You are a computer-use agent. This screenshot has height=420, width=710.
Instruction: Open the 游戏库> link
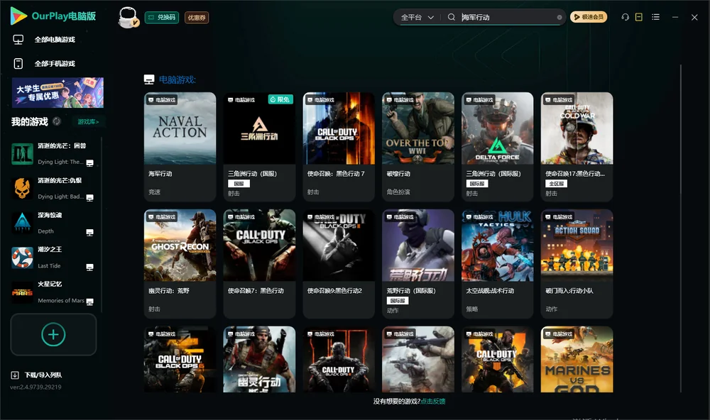(88, 122)
